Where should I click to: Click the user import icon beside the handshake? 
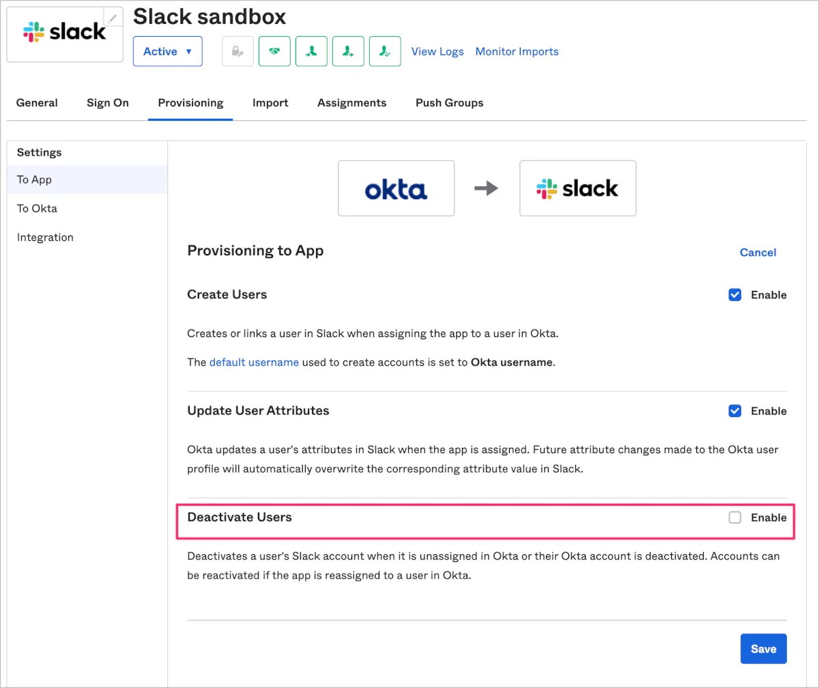pyautogui.click(x=311, y=51)
